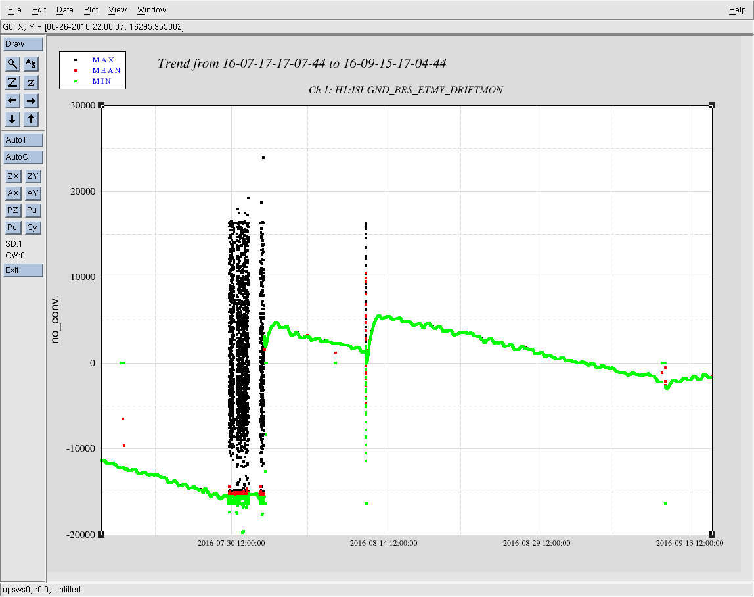
Task: Click the 2016-08-14 12:00:00 x-axis label
Action: point(384,543)
